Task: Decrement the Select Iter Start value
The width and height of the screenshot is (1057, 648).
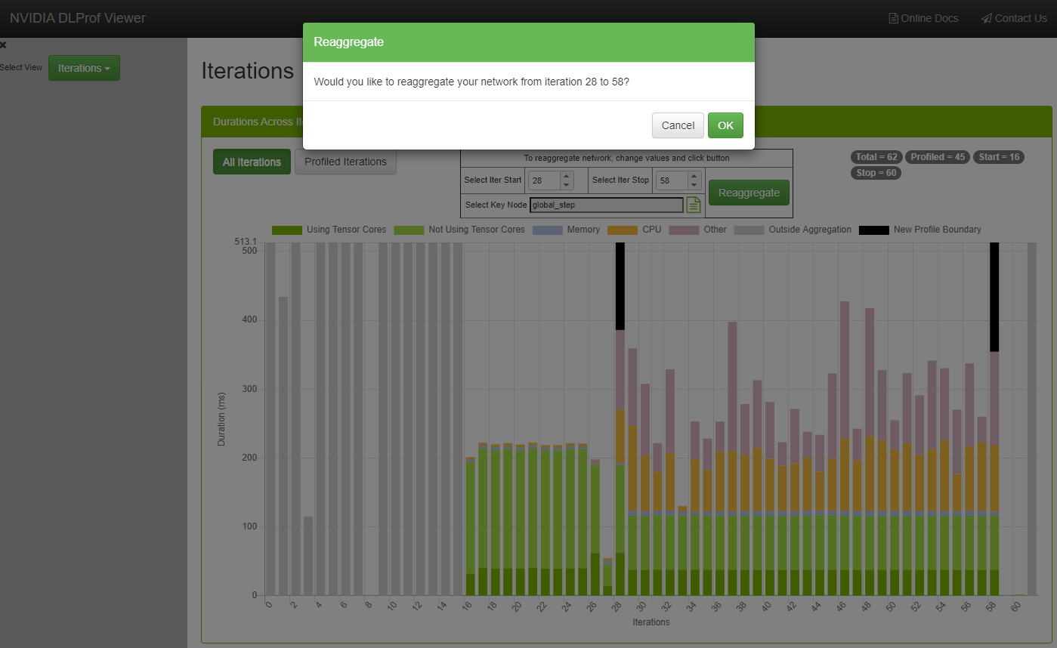Action: click(567, 185)
